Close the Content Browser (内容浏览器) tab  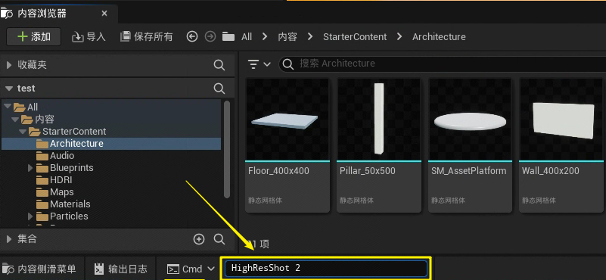coord(104,14)
